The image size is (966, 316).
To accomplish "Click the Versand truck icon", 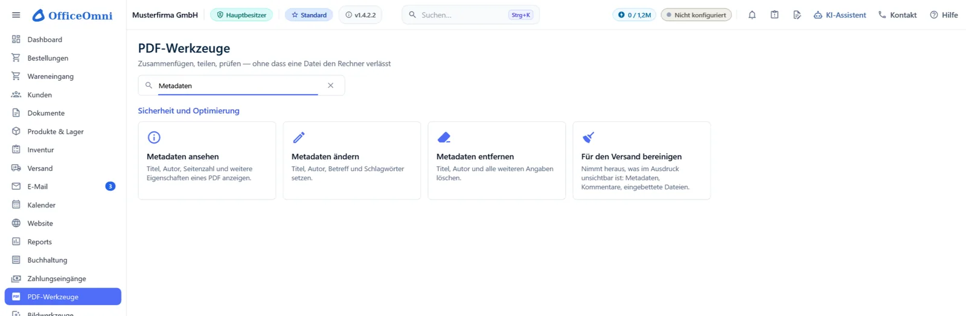I will point(16,168).
